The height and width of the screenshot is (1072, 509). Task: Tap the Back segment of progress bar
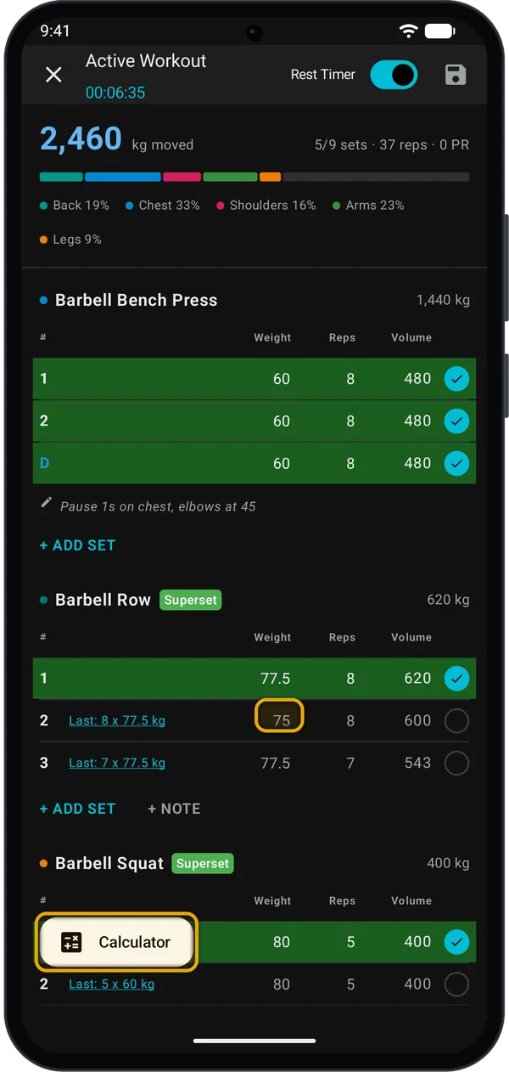coord(61,178)
